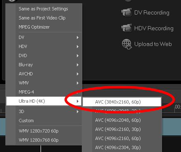Expand the Blu-ray submenu arrow

tap(78, 65)
